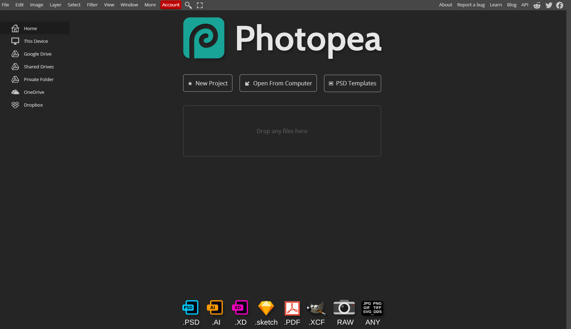Click the .PDF format icon
Viewport: 571px width, 329px height.
[292, 308]
